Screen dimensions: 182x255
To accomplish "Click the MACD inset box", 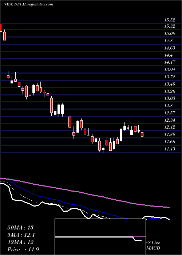I will (100, 237).
